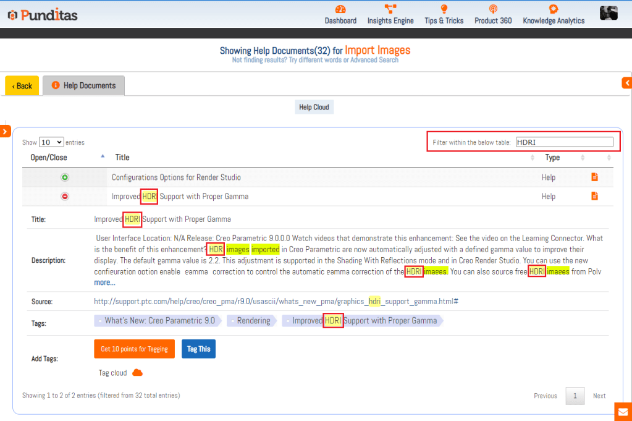Open document icon for Configurations Options row
Screen dimensions: 632x421
pos(594,177)
